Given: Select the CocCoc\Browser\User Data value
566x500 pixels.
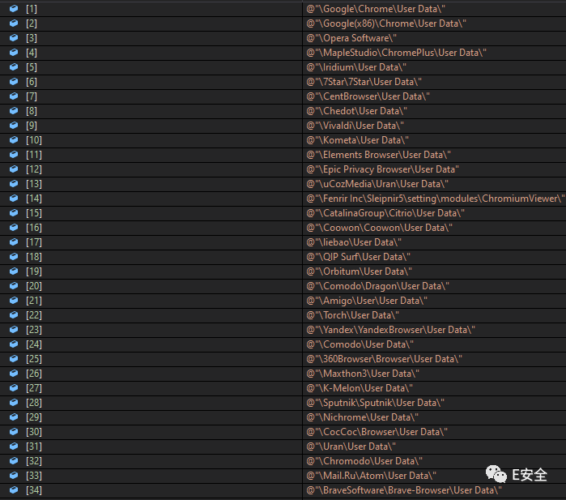Looking at the screenshot, I should click(377, 432).
